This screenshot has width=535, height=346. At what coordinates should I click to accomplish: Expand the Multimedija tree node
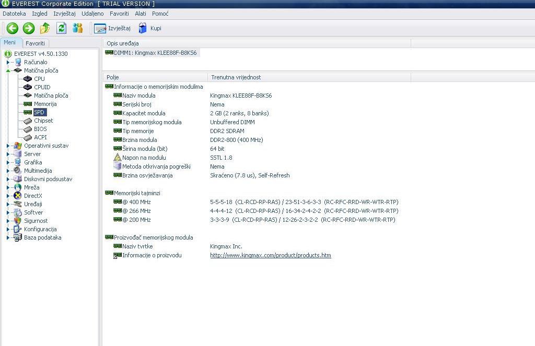(8, 171)
